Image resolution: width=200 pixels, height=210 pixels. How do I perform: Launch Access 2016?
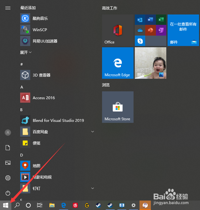[x=57, y=98]
